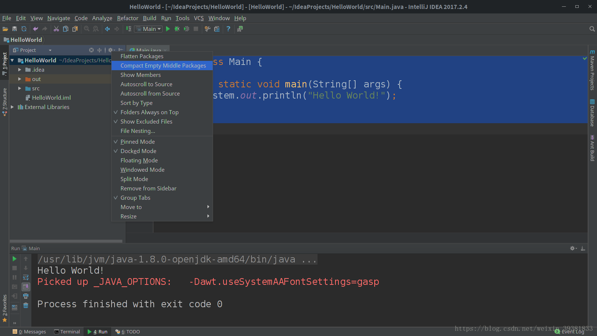Expand the out folder
Screen dimensions: 597x336
pyautogui.click(x=20, y=79)
